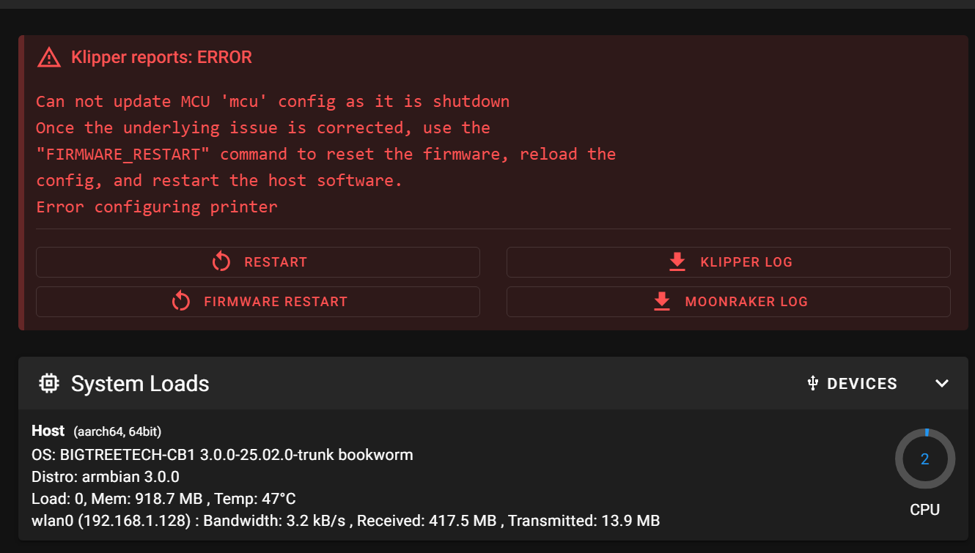Click the download icon next to KLIPPER LOG

677,262
